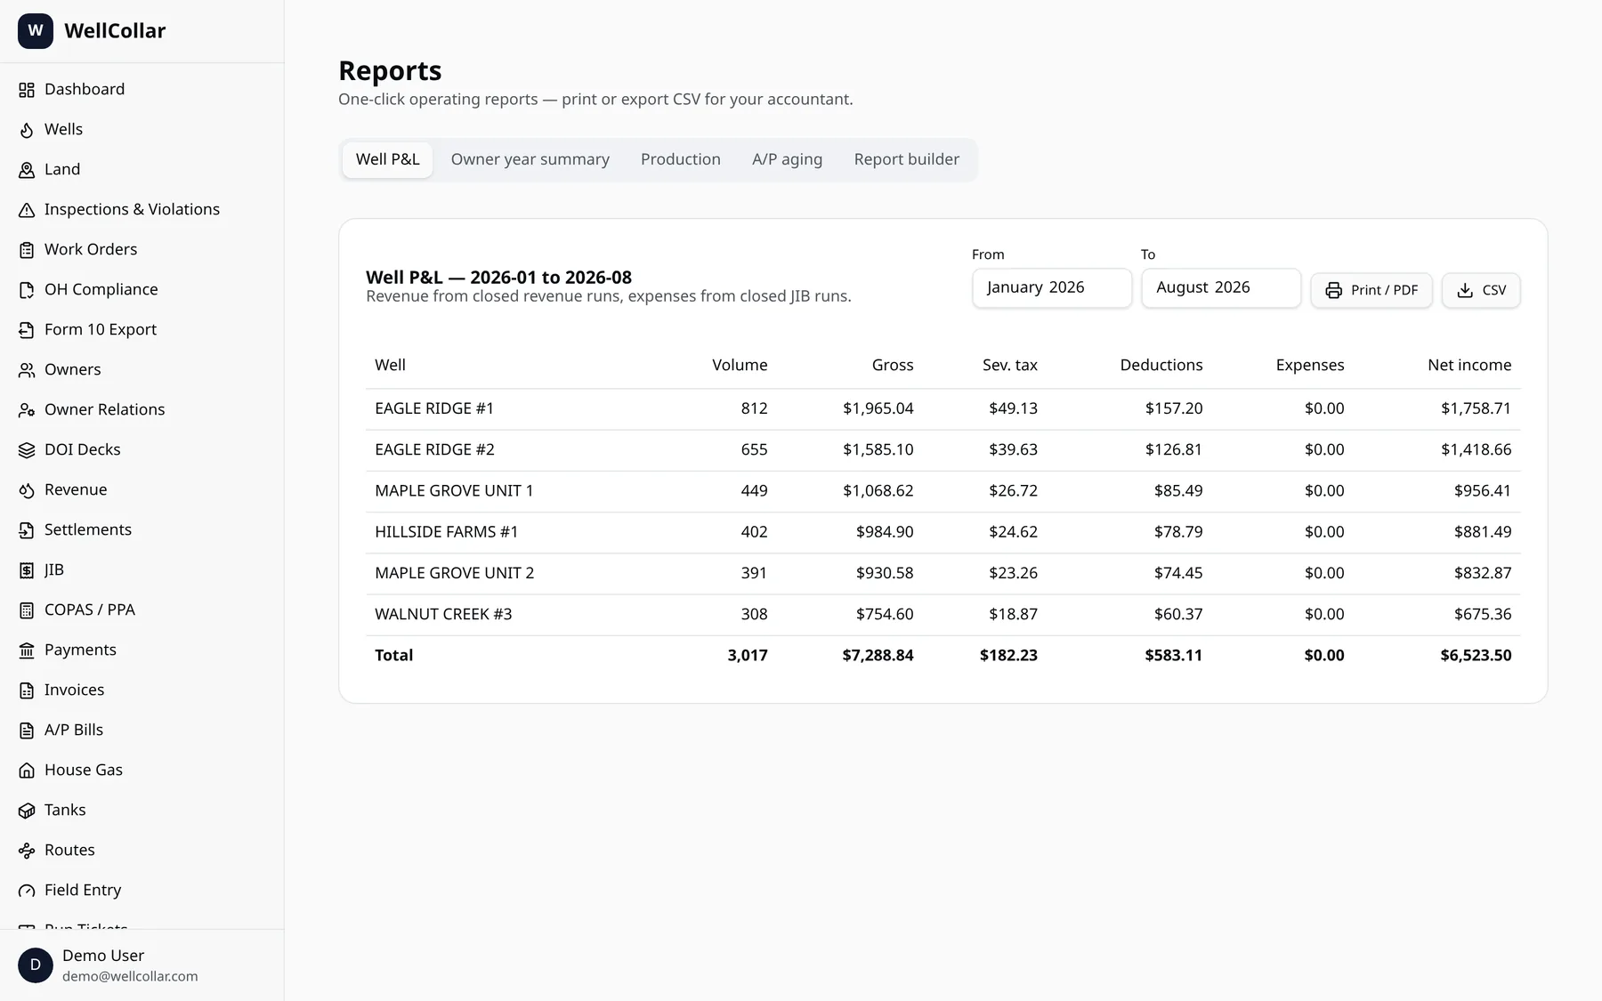Image resolution: width=1602 pixels, height=1001 pixels.
Task: Click the total net income $6,523.50
Action: [x=1476, y=655]
